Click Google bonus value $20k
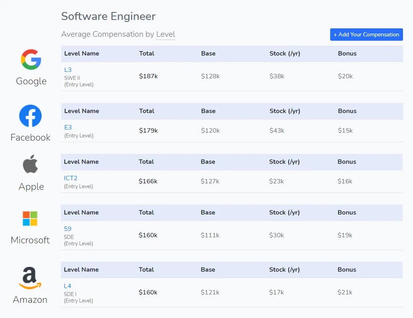Image resolution: width=413 pixels, height=318 pixels. (345, 76)
